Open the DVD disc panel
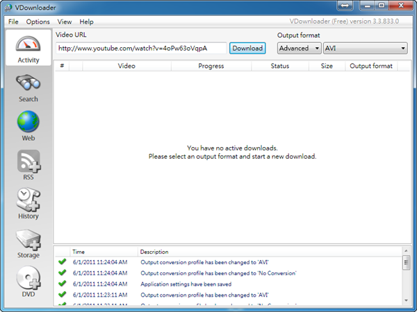The width and height of the screenshot is (417, 312). pos(28,282)
